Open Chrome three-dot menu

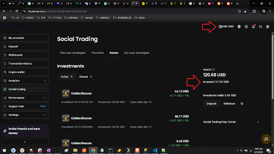pos(270,12)
